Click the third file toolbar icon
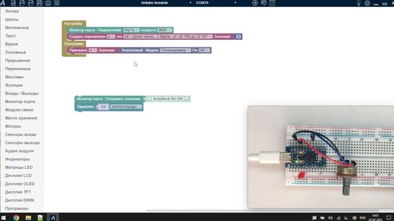 point(31,3)
